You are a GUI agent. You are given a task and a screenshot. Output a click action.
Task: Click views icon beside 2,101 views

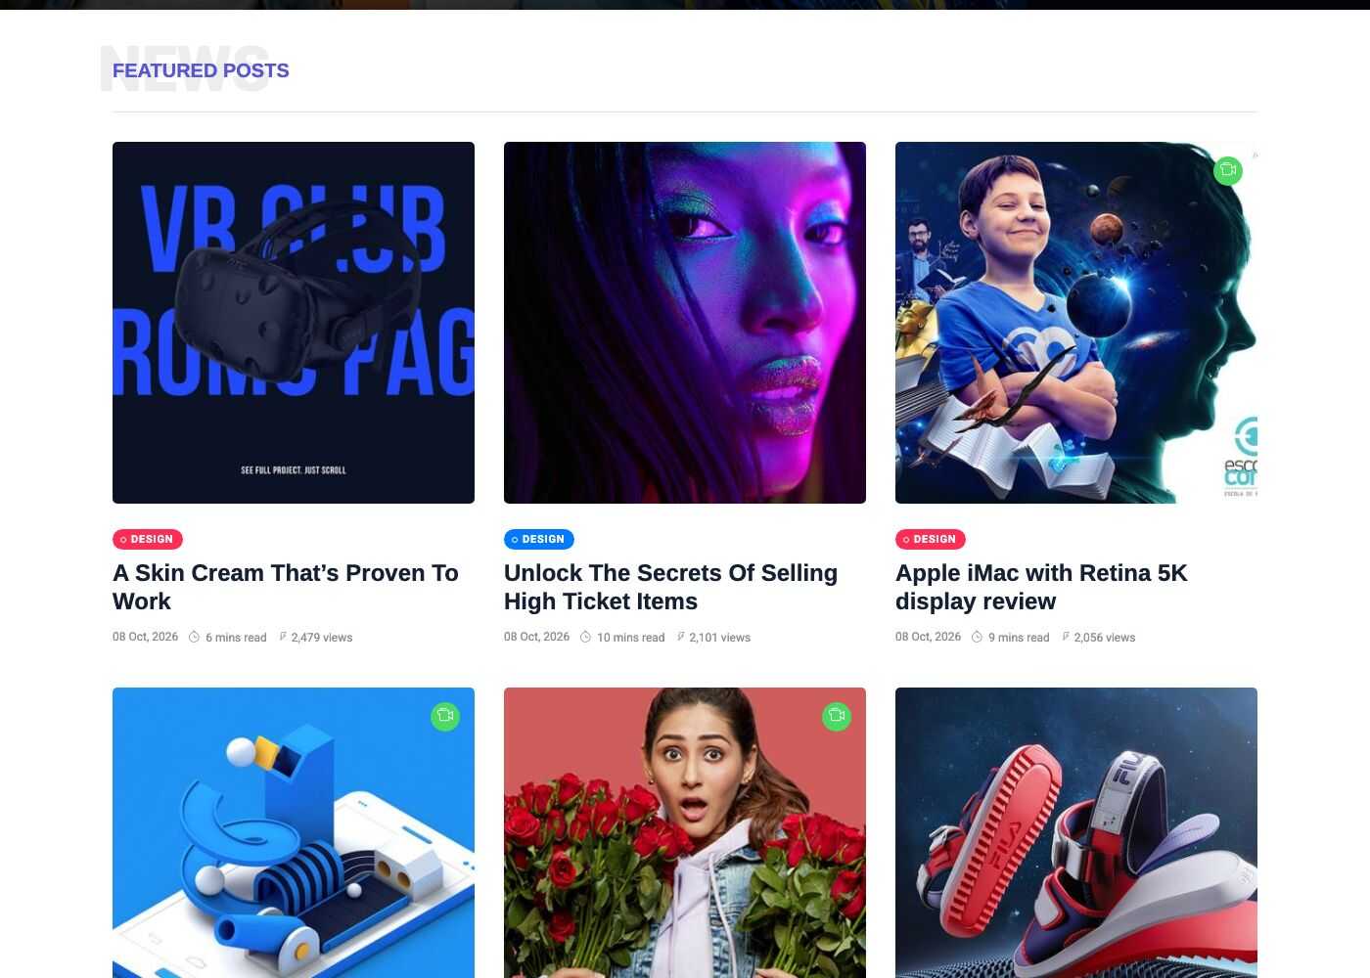point(681,637)
